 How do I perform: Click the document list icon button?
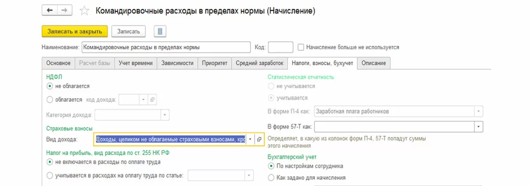160,31
